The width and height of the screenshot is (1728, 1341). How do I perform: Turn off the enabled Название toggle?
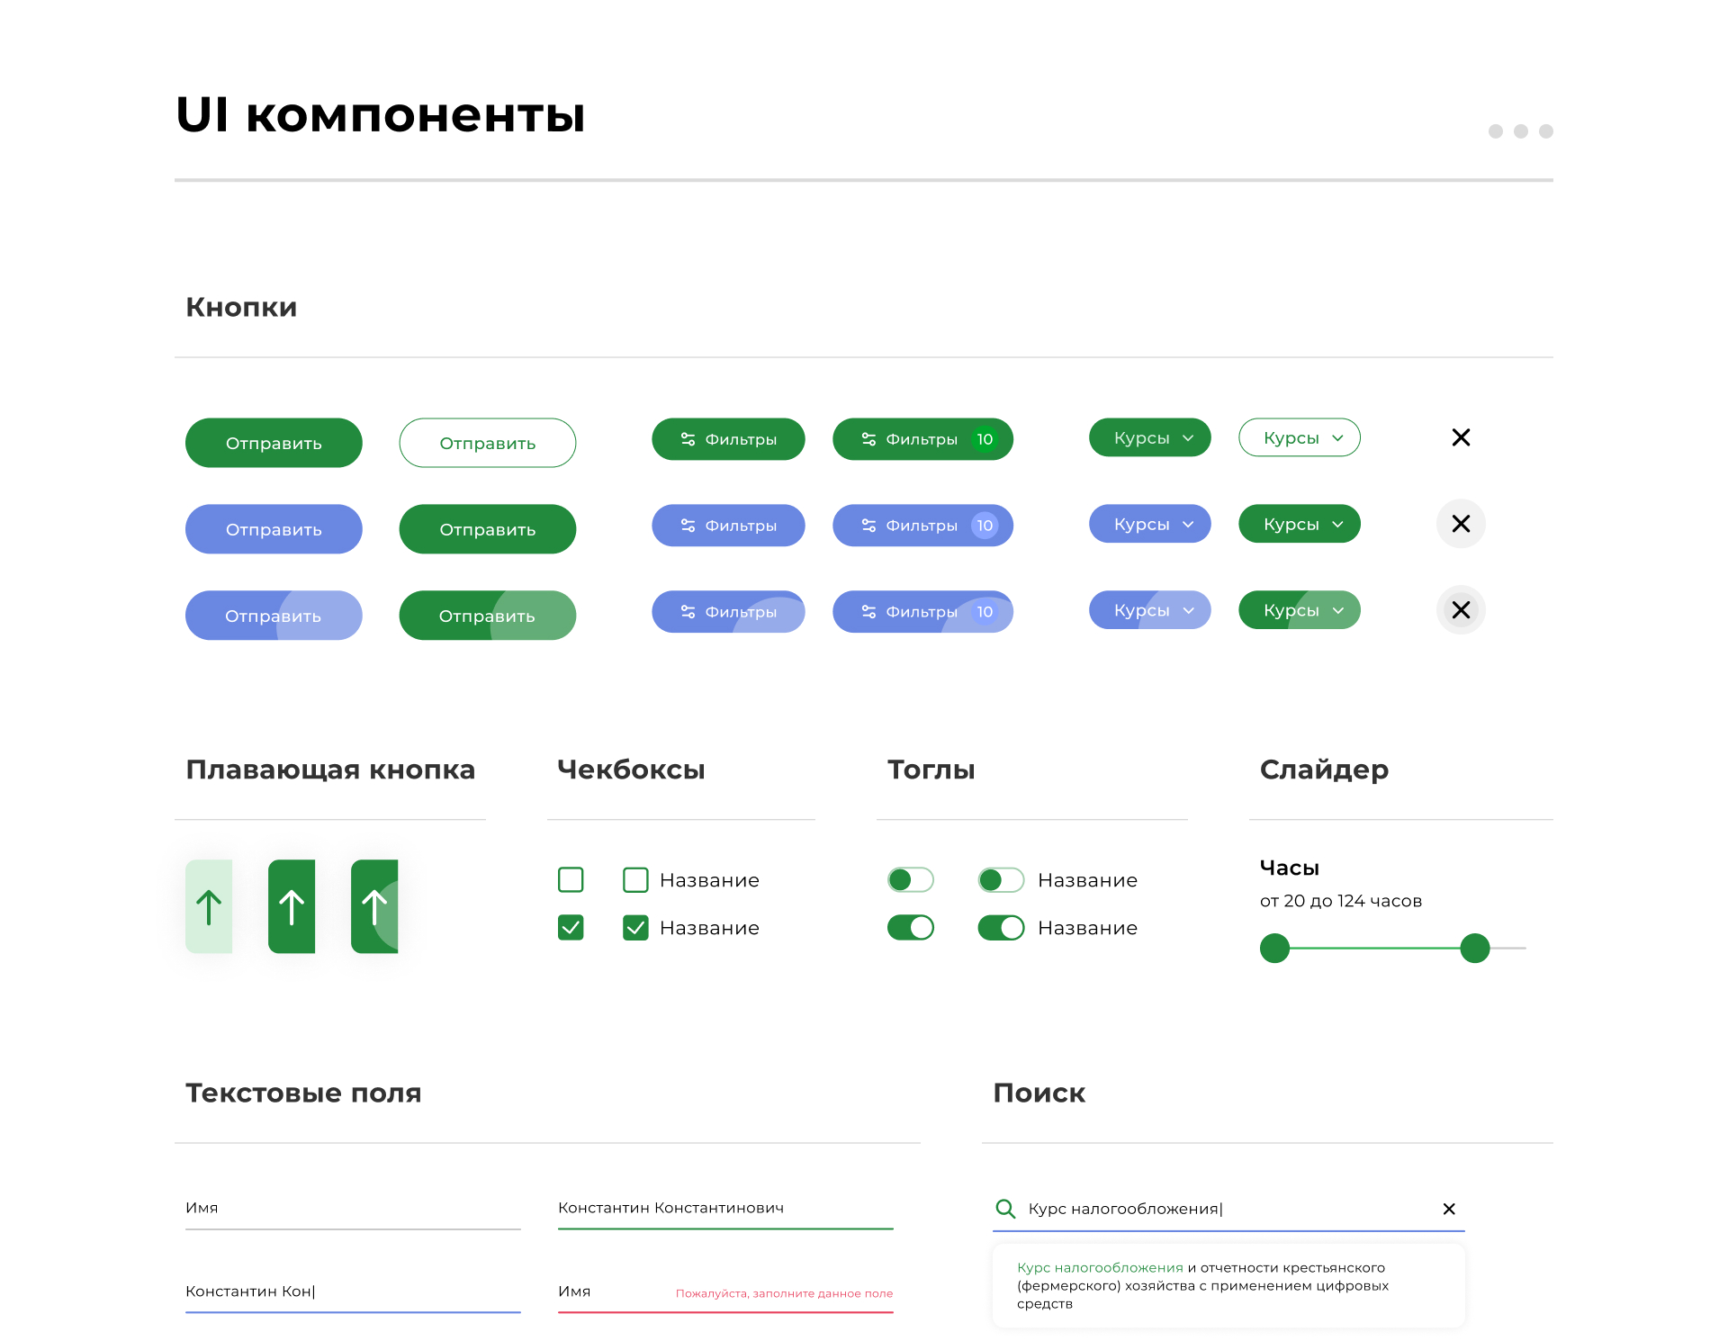1001,927
